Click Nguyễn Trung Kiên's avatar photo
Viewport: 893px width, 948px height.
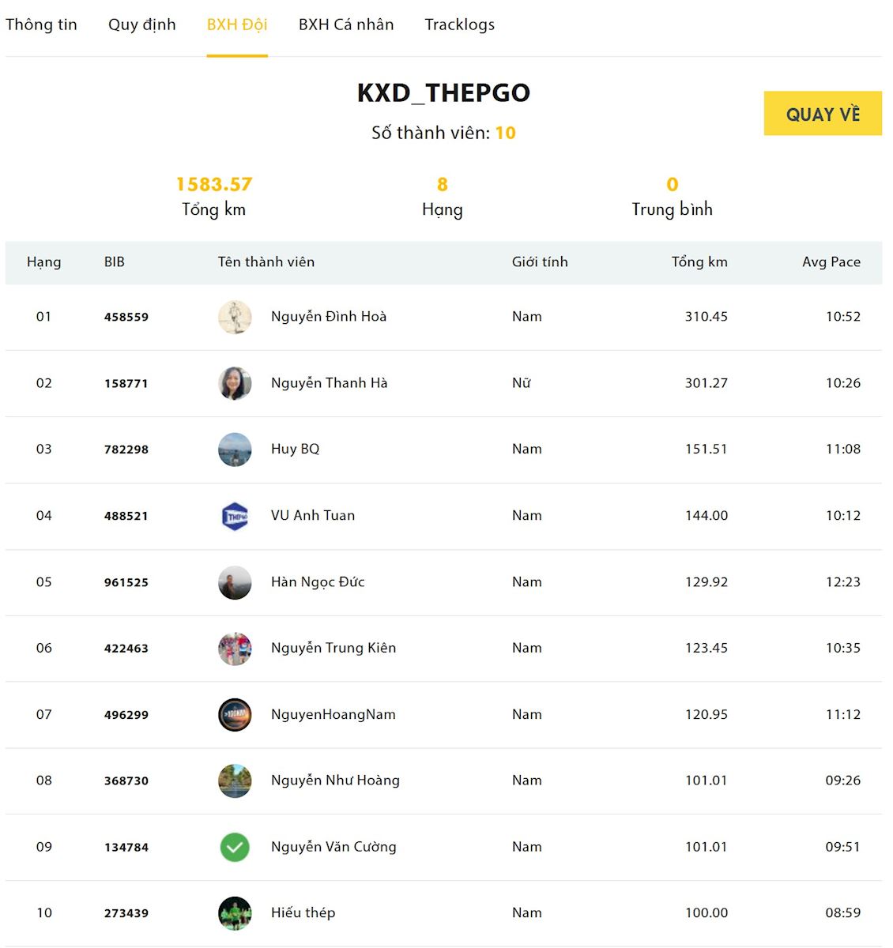235,649
